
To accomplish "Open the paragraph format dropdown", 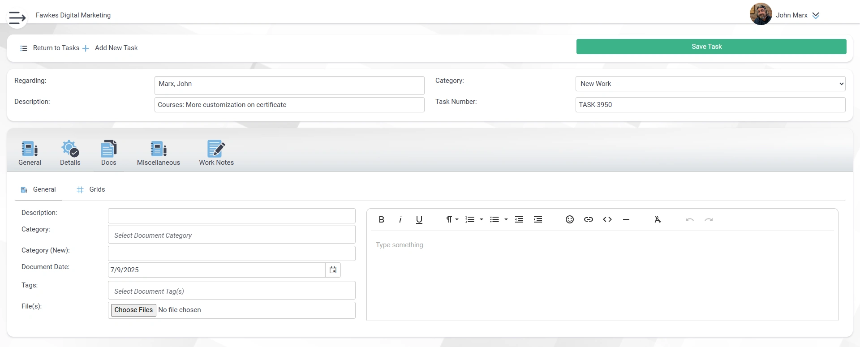I will point(452,219).
